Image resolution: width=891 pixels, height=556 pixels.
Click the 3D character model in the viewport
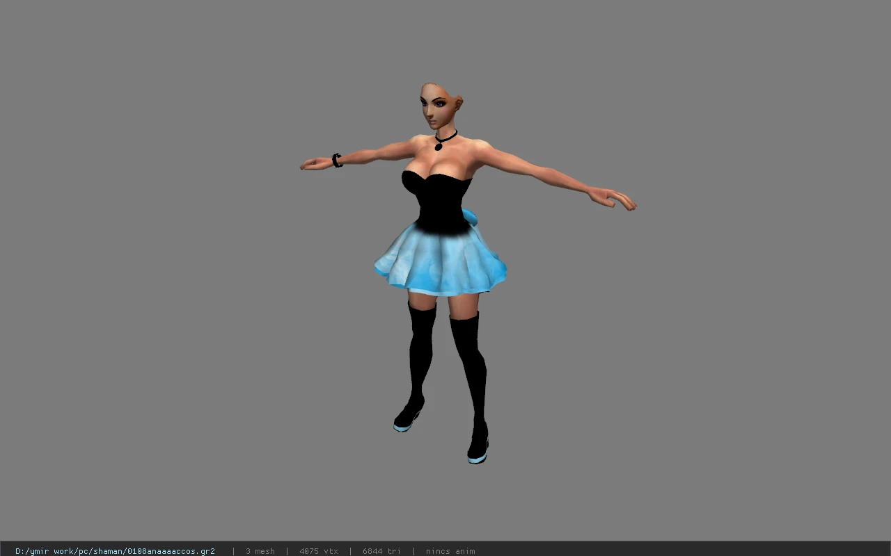click(468, 273)
